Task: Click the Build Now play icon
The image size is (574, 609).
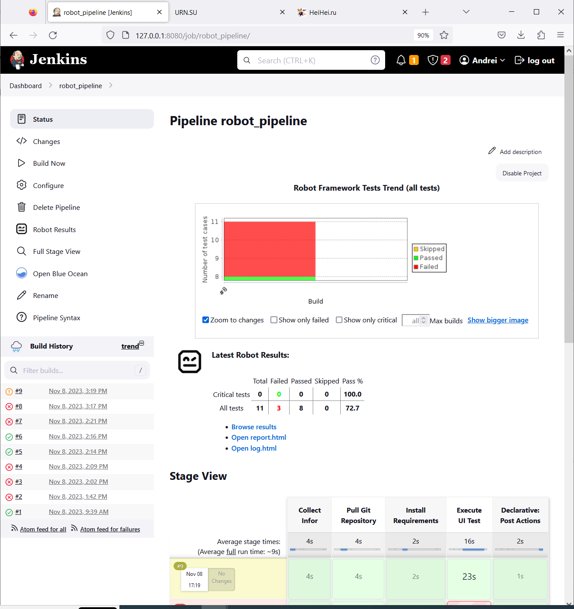Action: (21, 163)
